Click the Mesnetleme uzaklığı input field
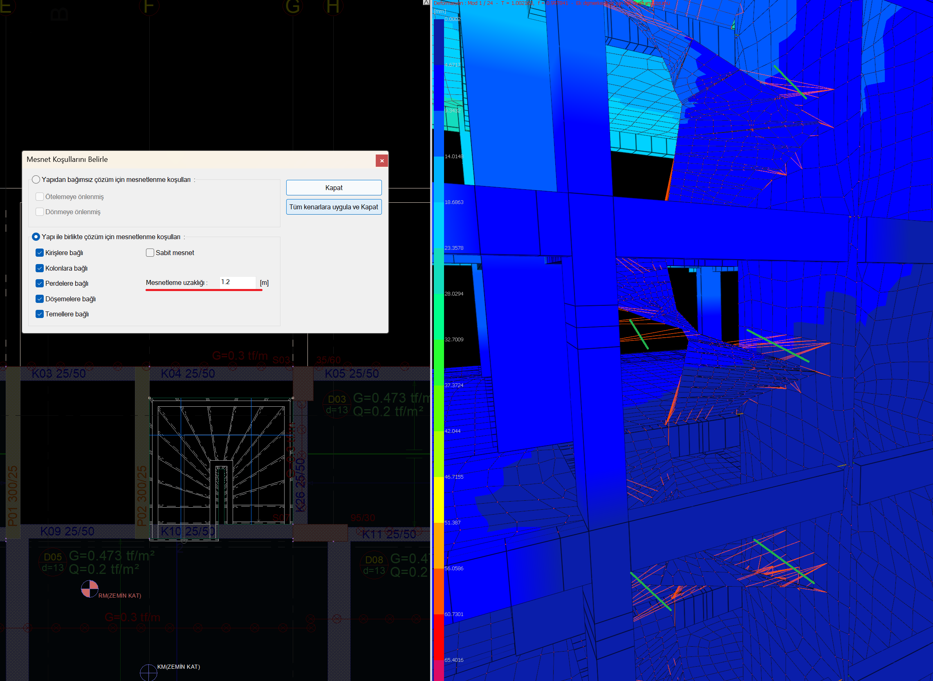This screenshot has width=933, height=681. point(238,282)
